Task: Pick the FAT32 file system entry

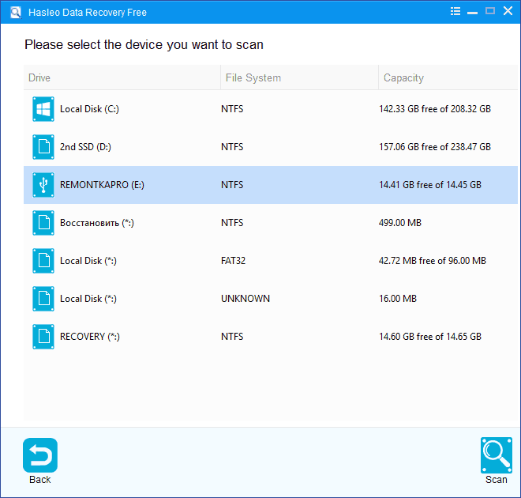Action: point(234,261)
